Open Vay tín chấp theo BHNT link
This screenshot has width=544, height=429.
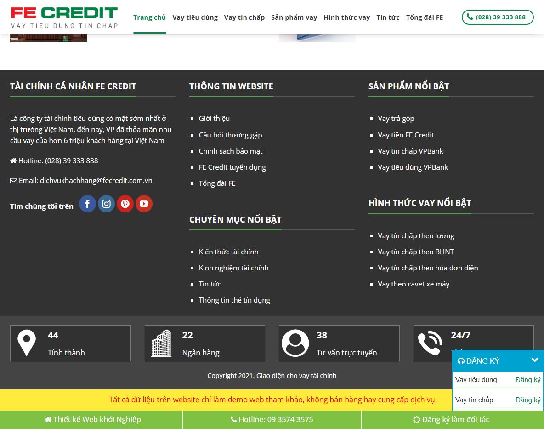tap(416, 252)
